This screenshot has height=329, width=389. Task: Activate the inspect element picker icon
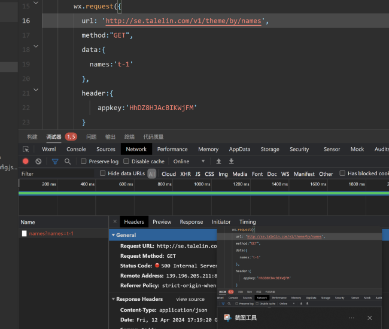pos(26,149)
